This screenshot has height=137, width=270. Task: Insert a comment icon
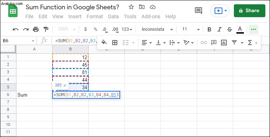coord(214,43)
